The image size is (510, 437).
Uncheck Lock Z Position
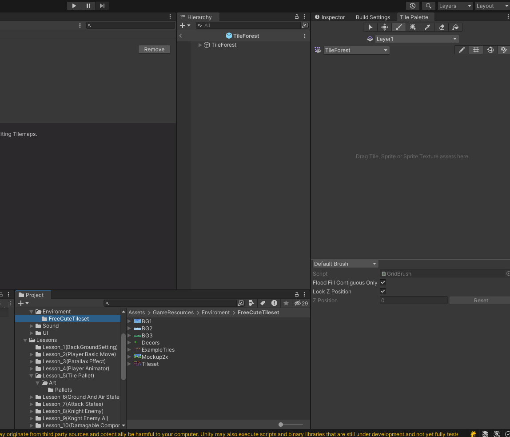pos(383,291)
